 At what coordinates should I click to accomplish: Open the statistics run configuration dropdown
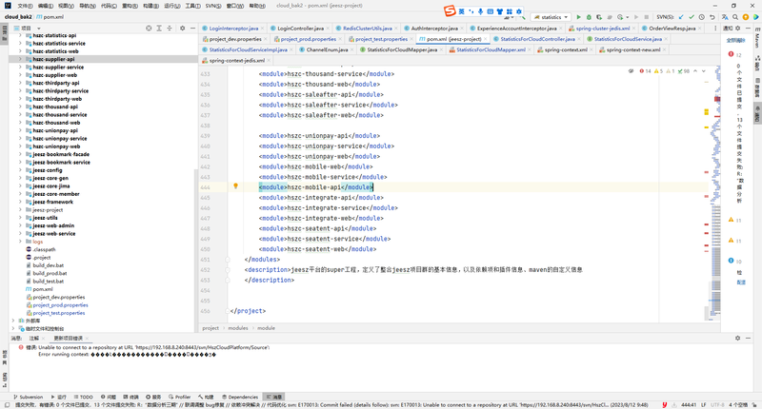551,17
